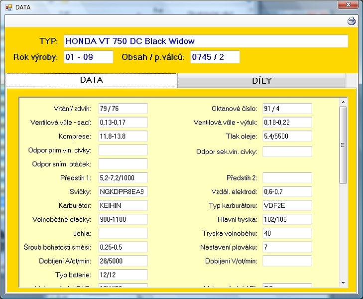The height and width of the screenshot is (299, 363).
Task: Click the Komprese label text
Action: click(75, 136)
